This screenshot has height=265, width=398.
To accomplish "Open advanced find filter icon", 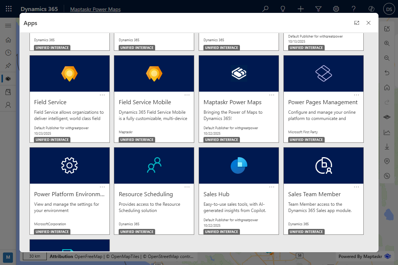I will (x=318, y=9).
